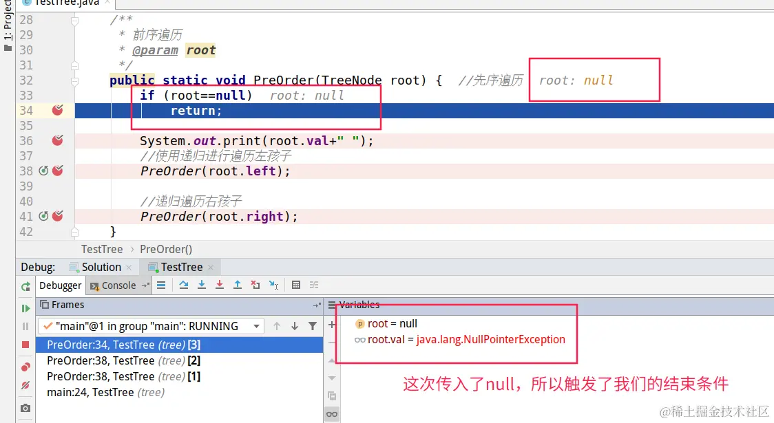Run to cursor
Screen dimensions: 774x423
point(273,285)
